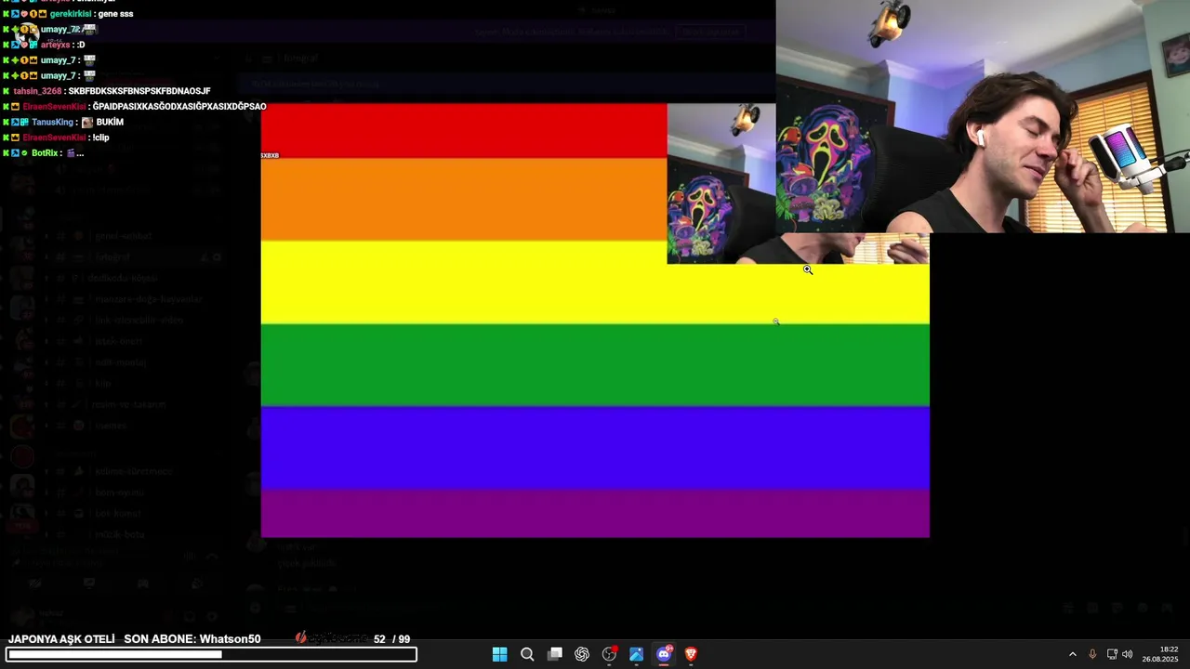The height and width of the screenshot is (669, 1190).
Task: Click username BotRix in chat
Action: coord(45,152)
